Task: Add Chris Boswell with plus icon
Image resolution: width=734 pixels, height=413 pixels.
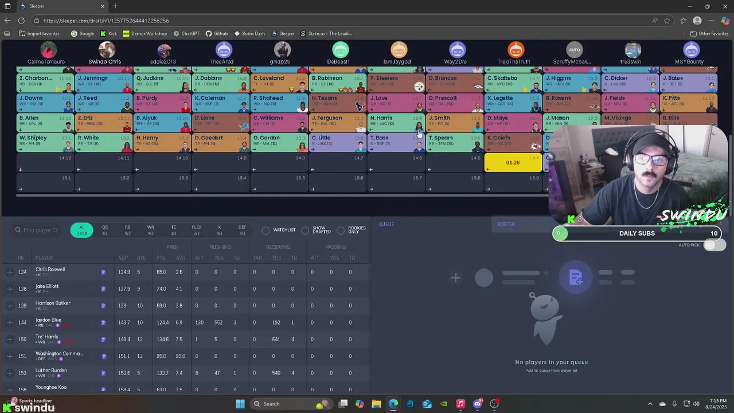Action: coord(10,272)
